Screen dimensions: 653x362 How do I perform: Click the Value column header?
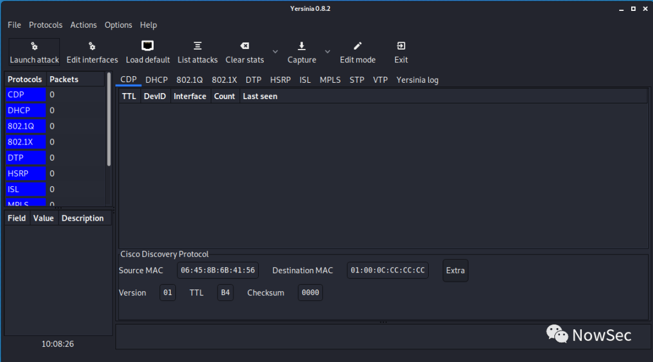(44, 218)
